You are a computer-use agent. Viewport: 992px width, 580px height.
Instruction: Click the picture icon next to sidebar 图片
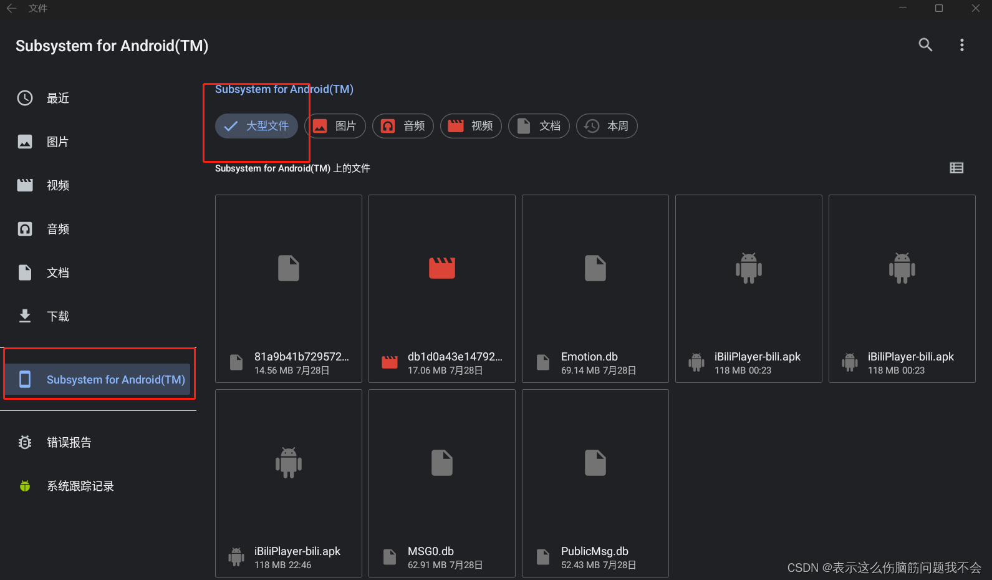25,142
